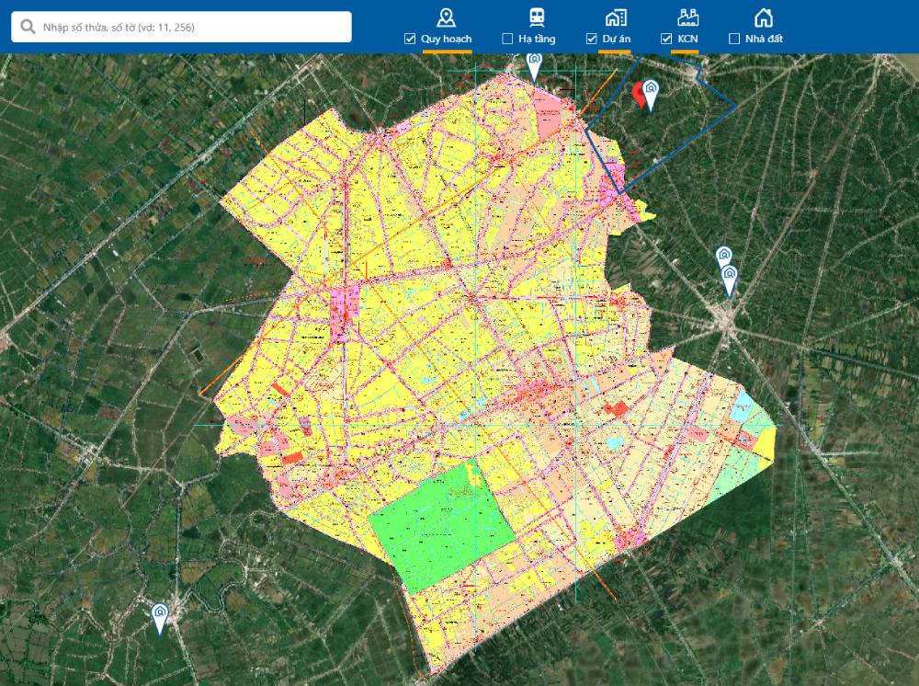Uncheck the Quy hoạch checkbox
Viewport: 919px width, 686px height.
410,39
